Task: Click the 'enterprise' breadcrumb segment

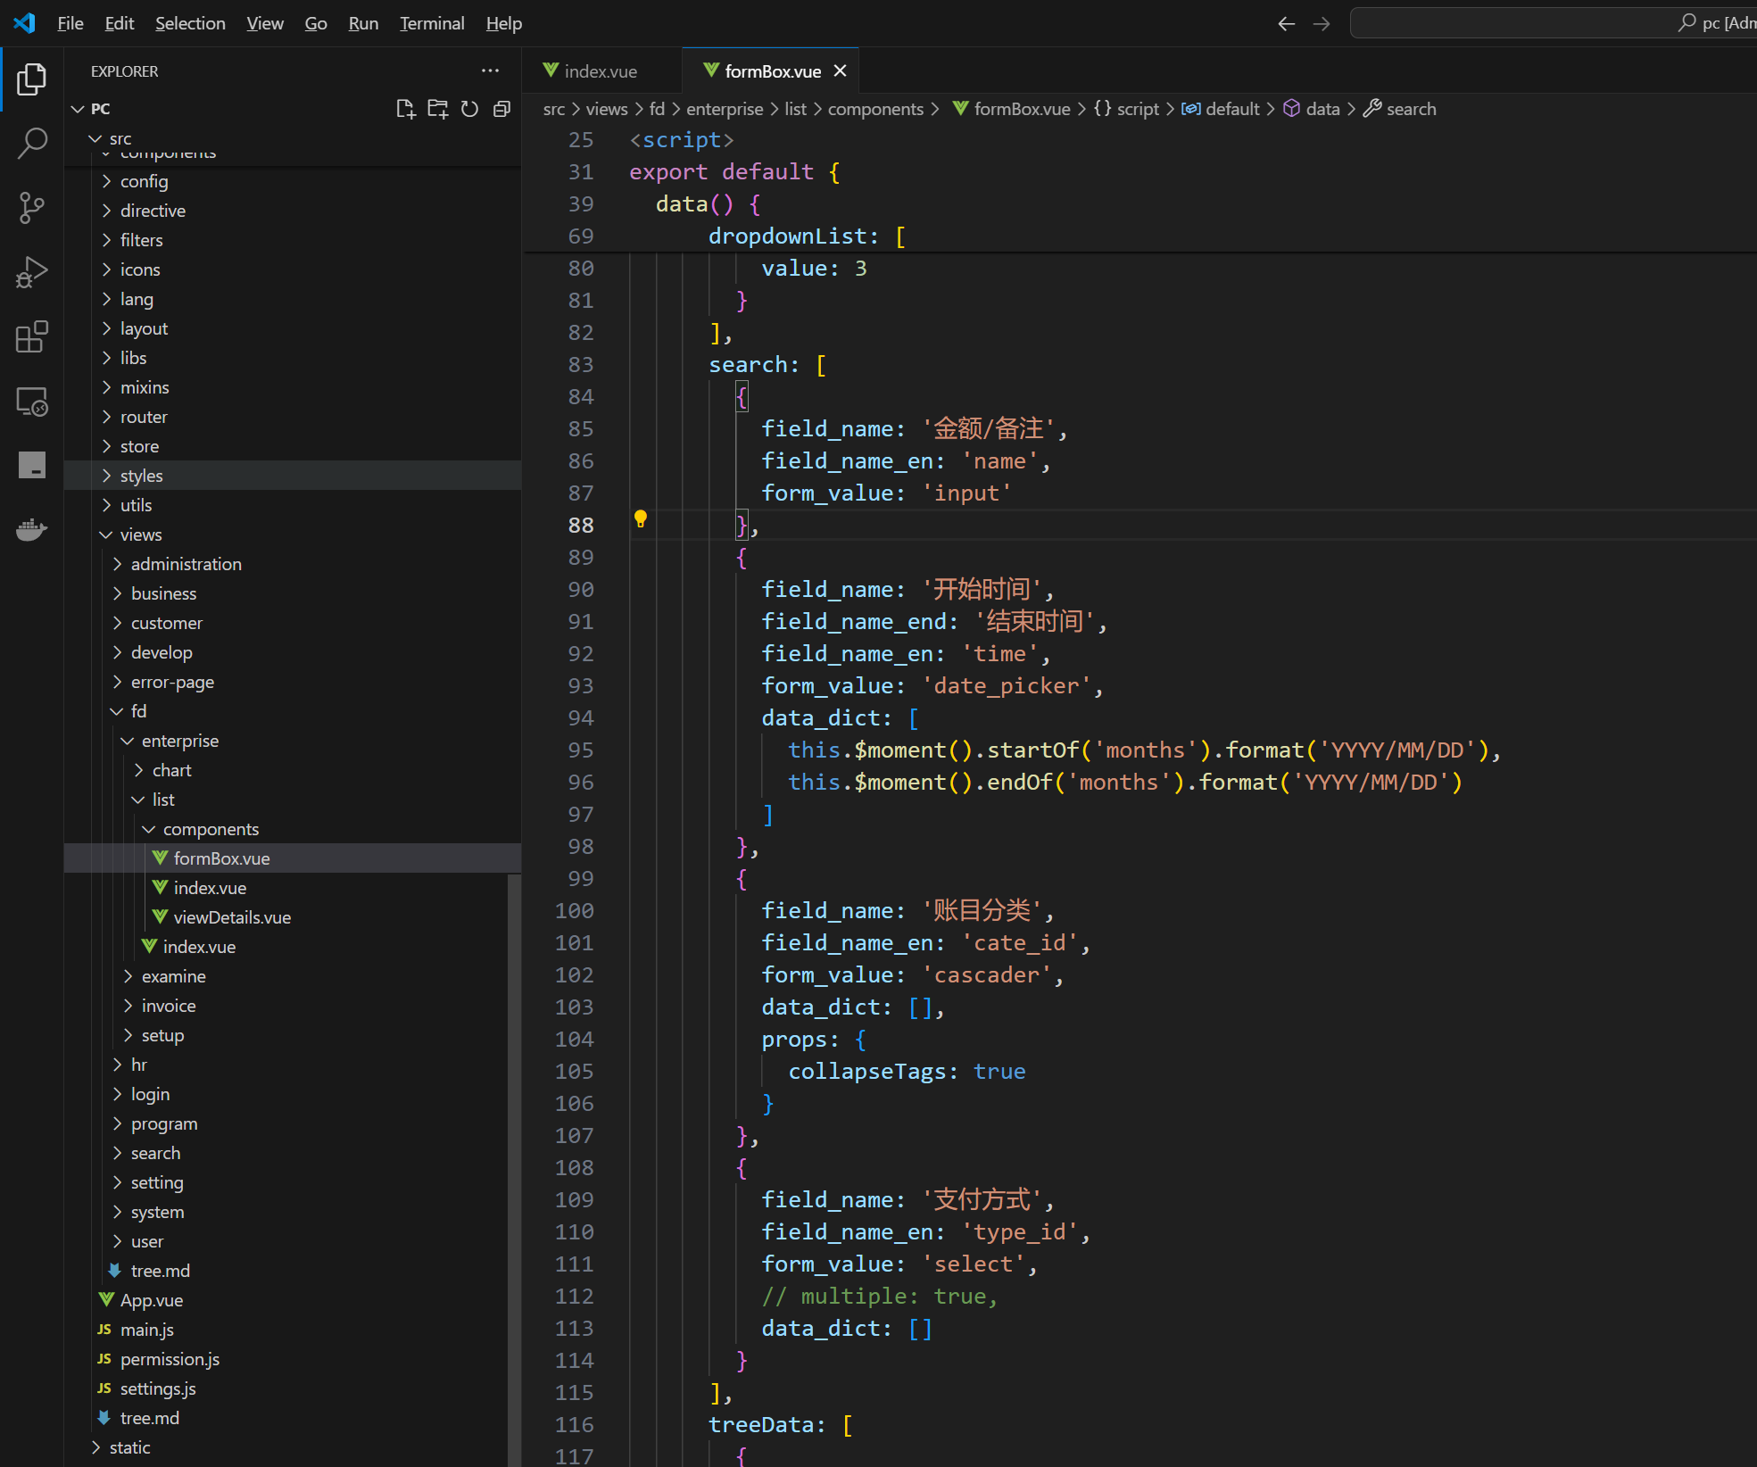Action: click(x=725, y=109)
